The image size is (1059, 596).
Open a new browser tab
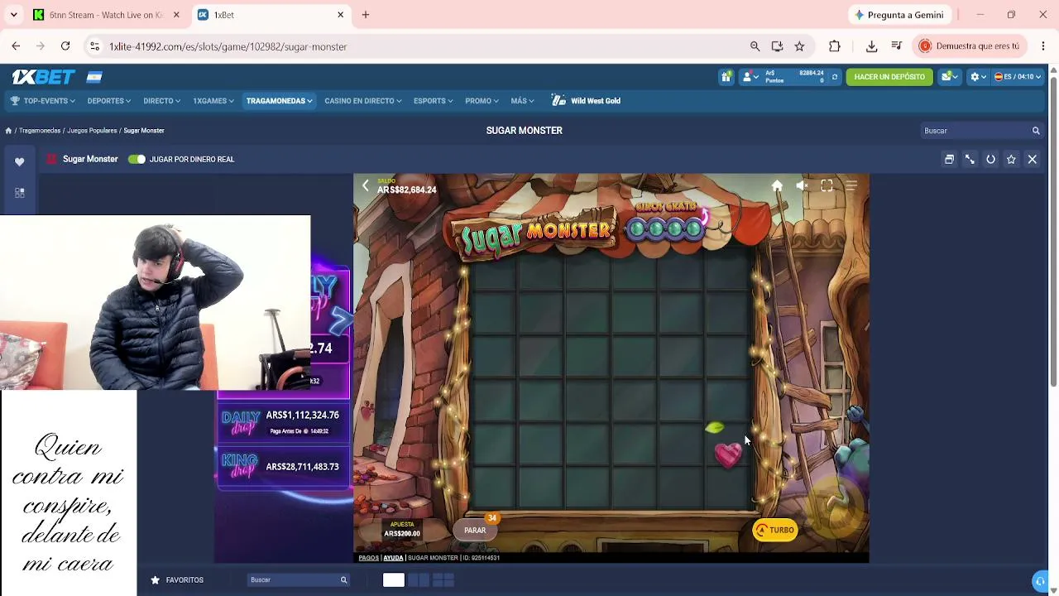tap(366, 15)
